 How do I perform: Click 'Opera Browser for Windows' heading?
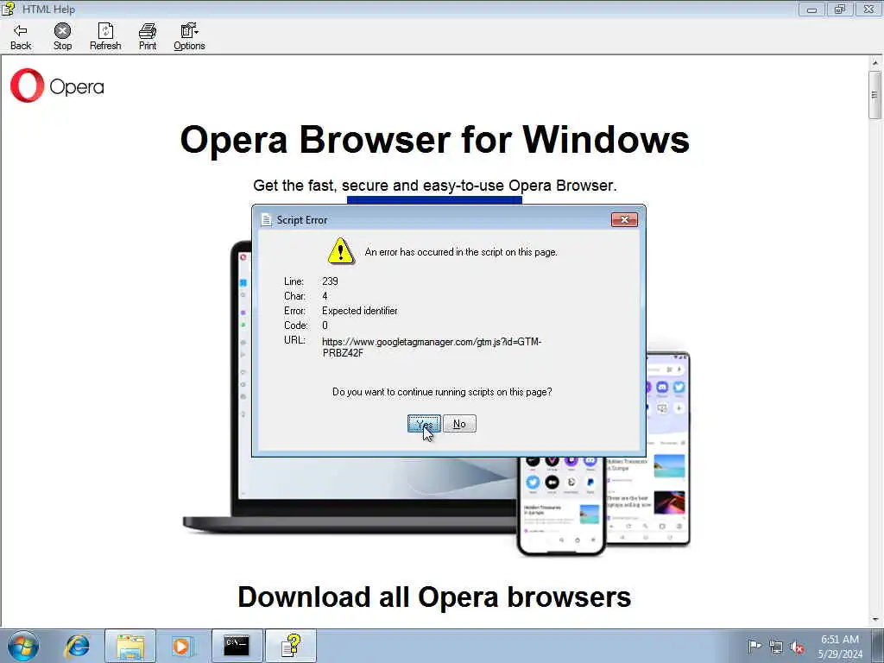435,139
